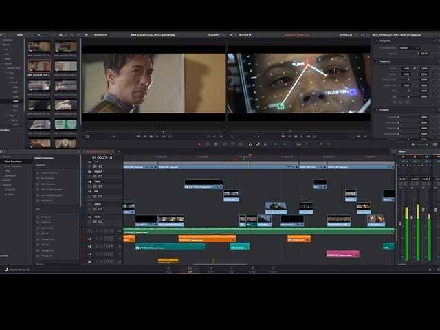The image size is (440, 330).
Task: Choose the Diamond Iris transition
Action: [47, 228]
